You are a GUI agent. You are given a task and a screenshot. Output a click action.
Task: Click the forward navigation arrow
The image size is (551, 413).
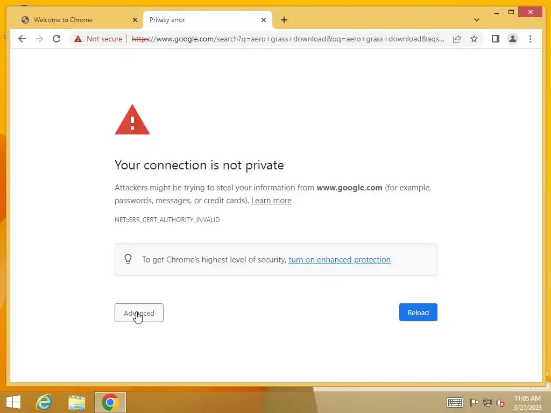(x=39, y=39)
